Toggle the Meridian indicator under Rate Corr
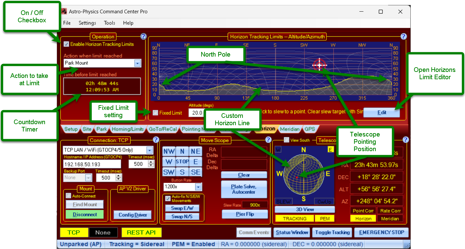This screenshot has width=465, height=249. pos(390,219)
